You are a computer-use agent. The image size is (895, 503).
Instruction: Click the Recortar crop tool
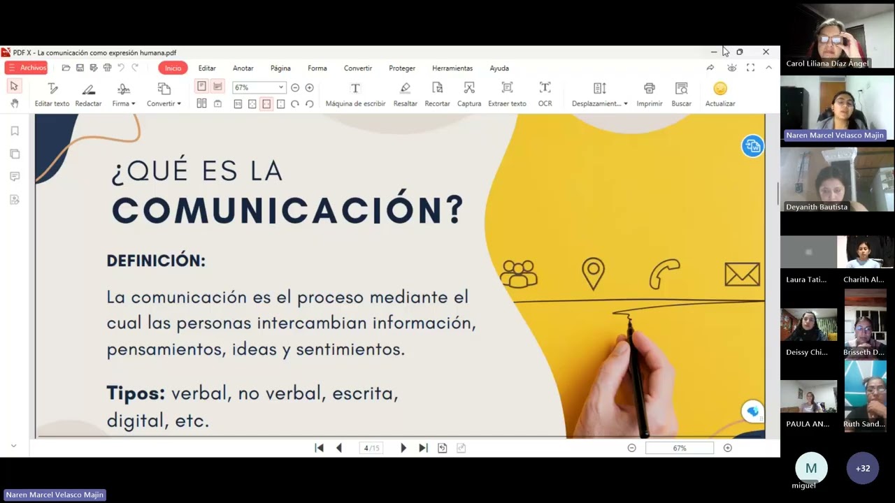click(438, 94)
